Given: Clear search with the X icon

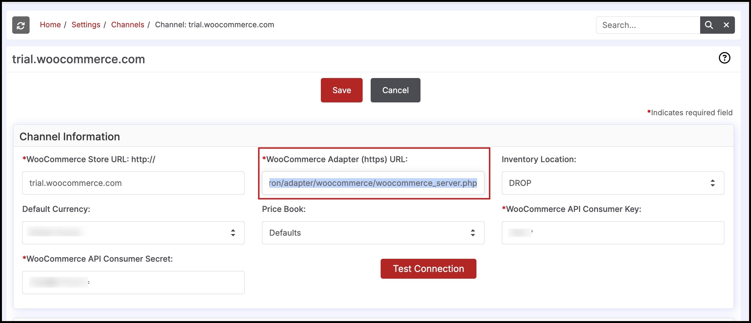Looking at the screenshot, I should click(726, 25).
